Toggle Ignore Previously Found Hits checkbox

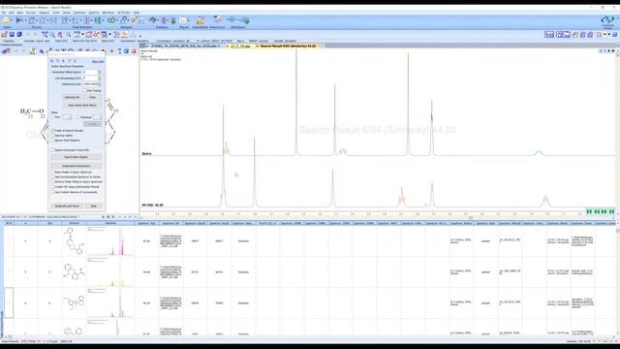tap(53, 150)
